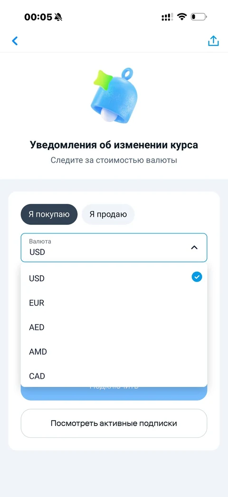
Task: Tap the cellular signal bars icon
Action: click(167, 17)
